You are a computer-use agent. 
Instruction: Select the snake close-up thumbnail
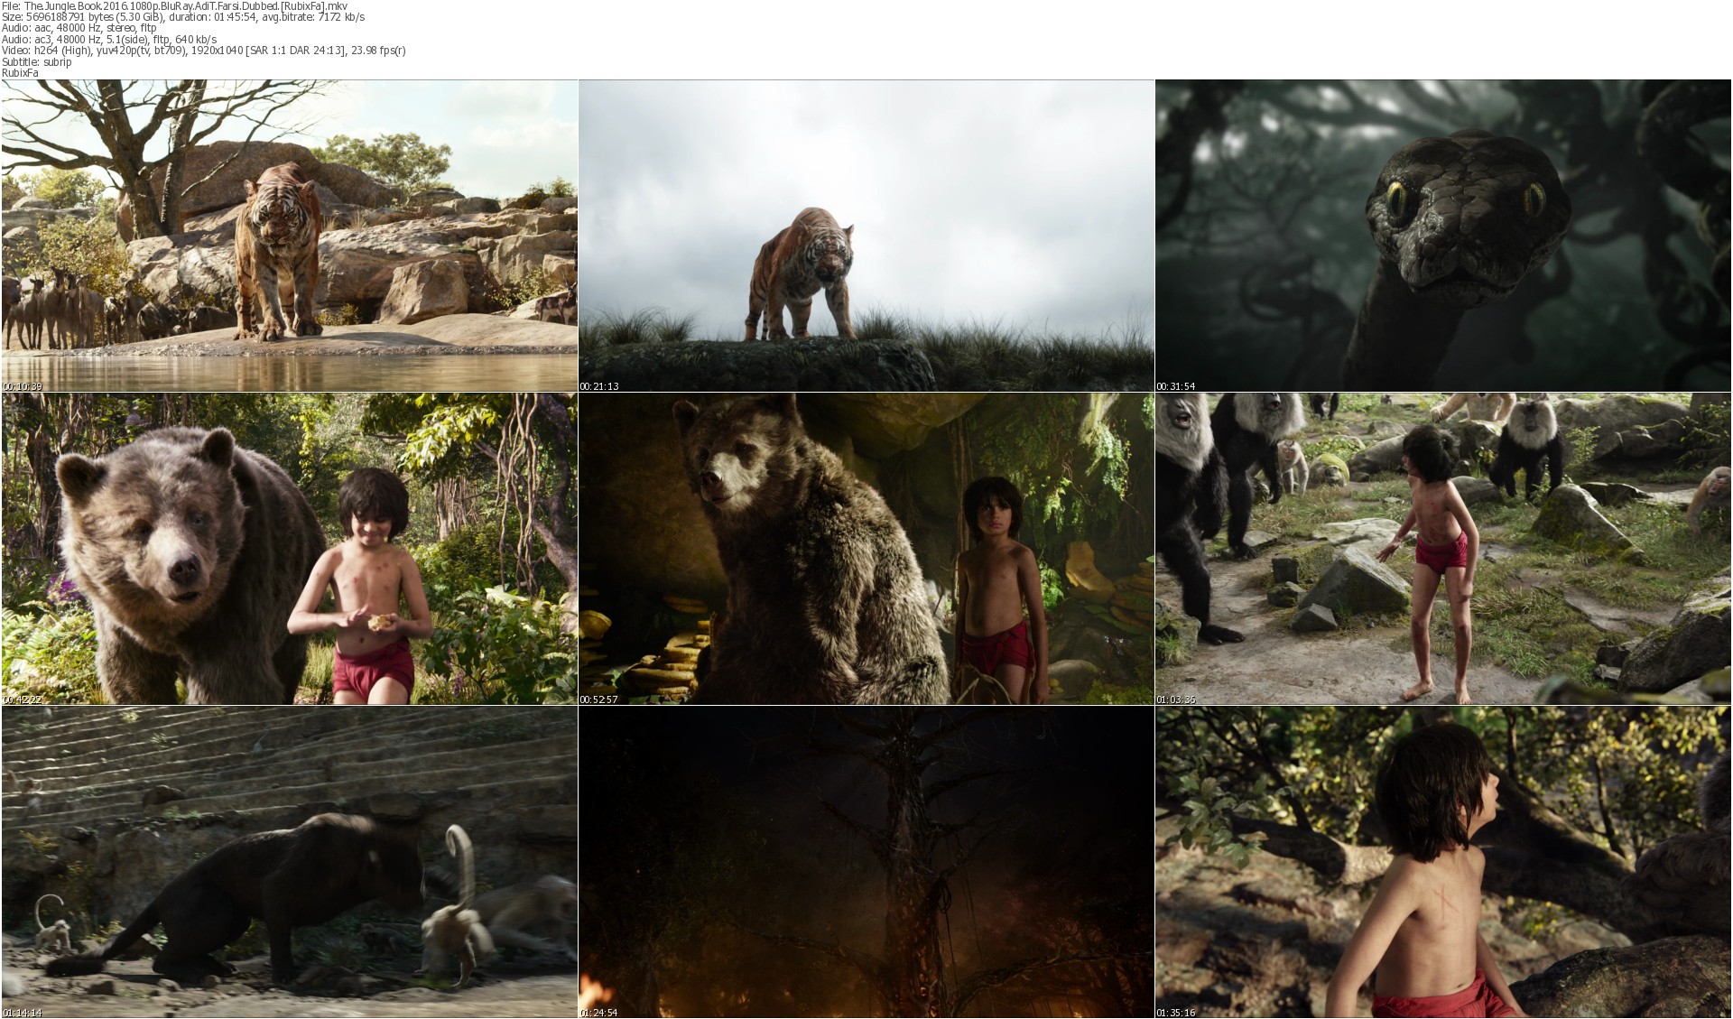[1444, 236]
